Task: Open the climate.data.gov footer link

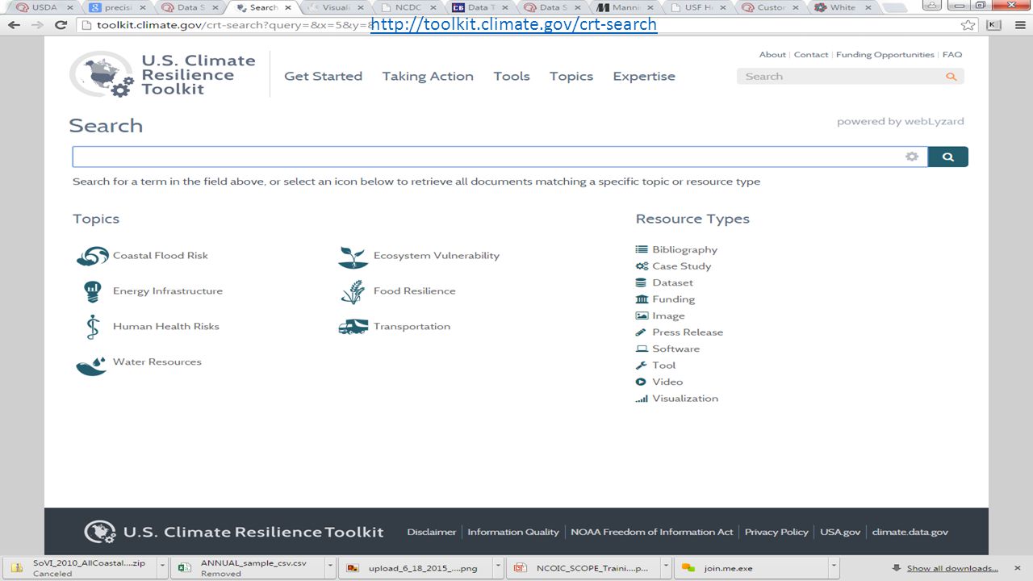Action: (x=910, y=532)
